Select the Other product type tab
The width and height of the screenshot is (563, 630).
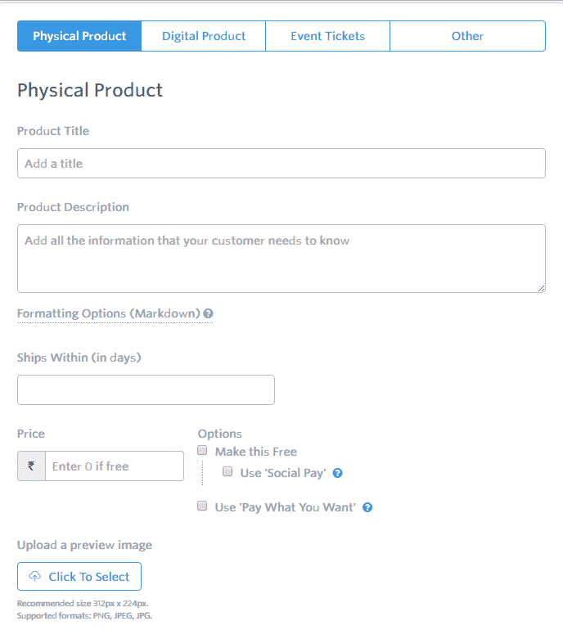pos(467,36)
